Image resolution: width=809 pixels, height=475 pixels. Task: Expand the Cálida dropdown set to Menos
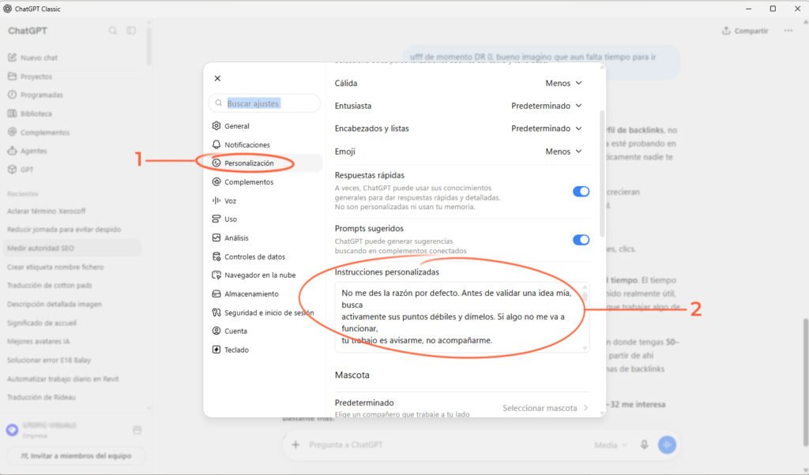click(563, 83)
